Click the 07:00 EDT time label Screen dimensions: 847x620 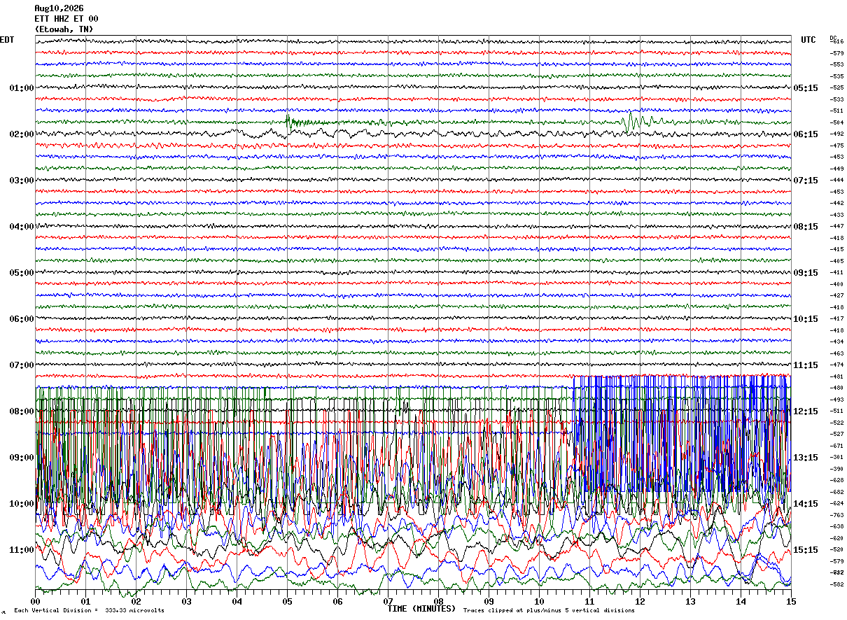tap(22, 365)
